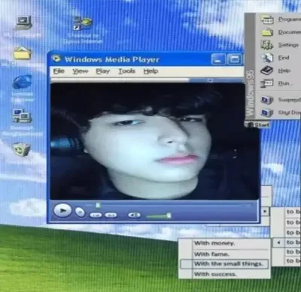
Task: Select 'With the small things.' menu entry
Action: (x=224, y=264)
